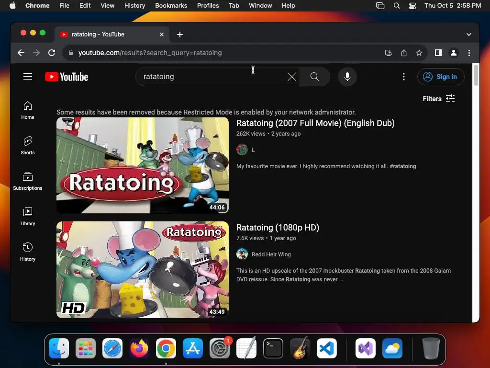Click the install app icon in the address bar

(389, 53)
